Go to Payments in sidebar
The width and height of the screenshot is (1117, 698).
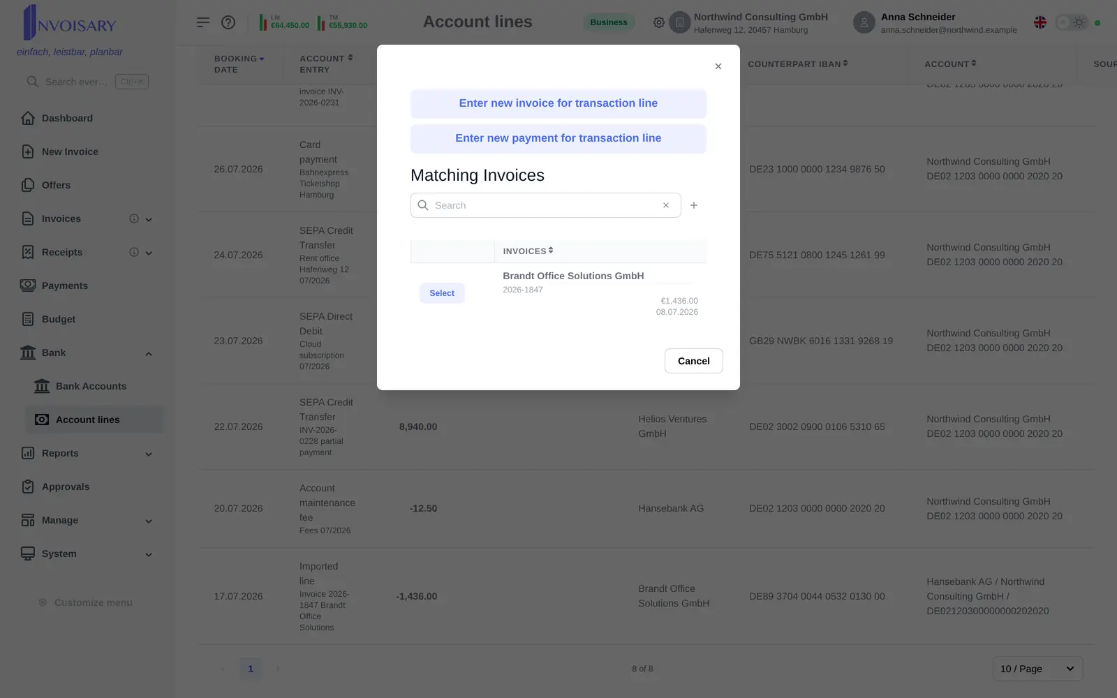[65, 285]
